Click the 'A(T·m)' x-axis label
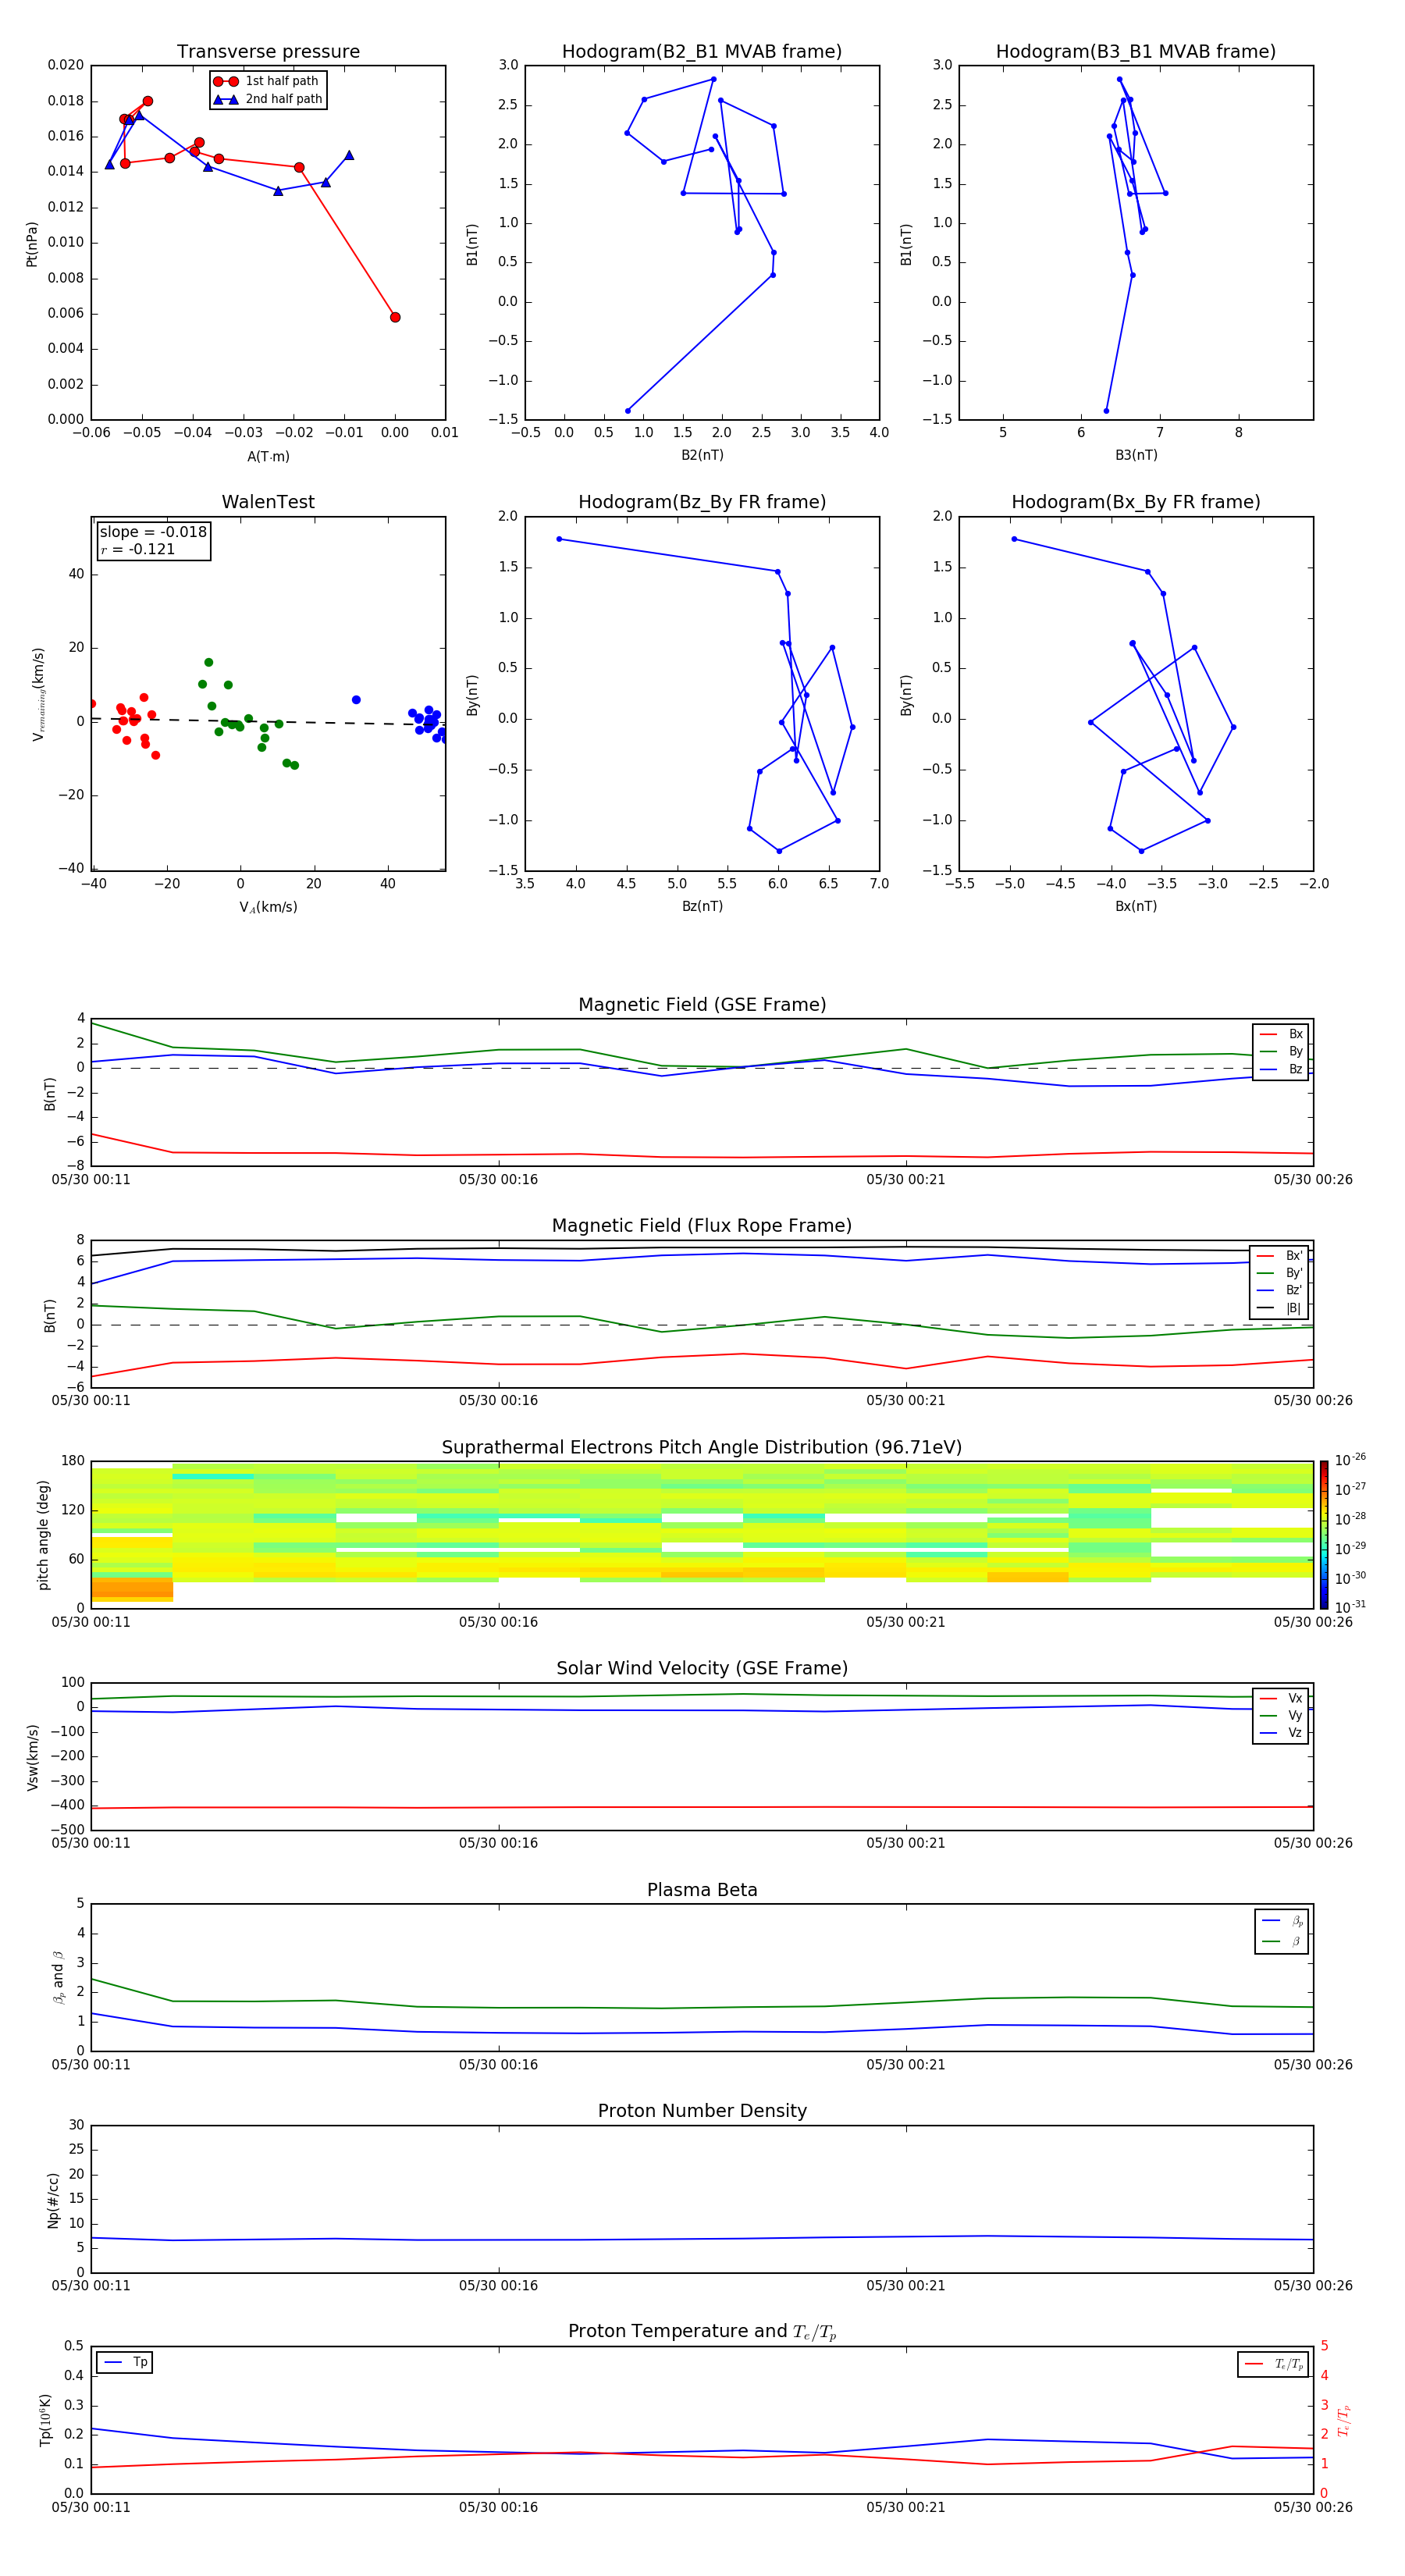1405x2576 pixels. [268, 456]
